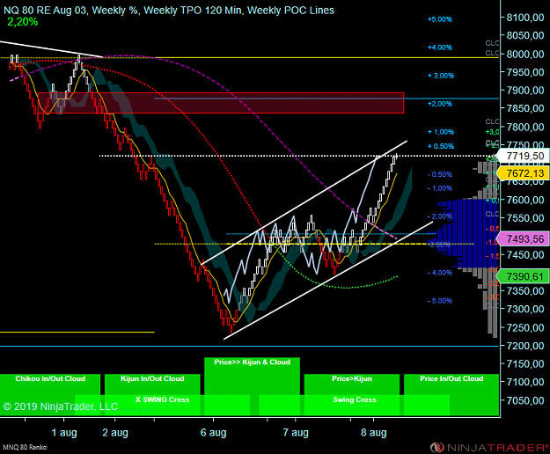This screenshot has height=454, width=550.
Task: Click the 8100,00 price axis label
Action: coord(525,18)
